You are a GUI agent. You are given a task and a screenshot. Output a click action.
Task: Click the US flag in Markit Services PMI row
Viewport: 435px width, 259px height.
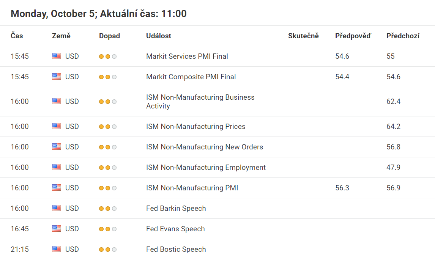(x=57, y=56)
